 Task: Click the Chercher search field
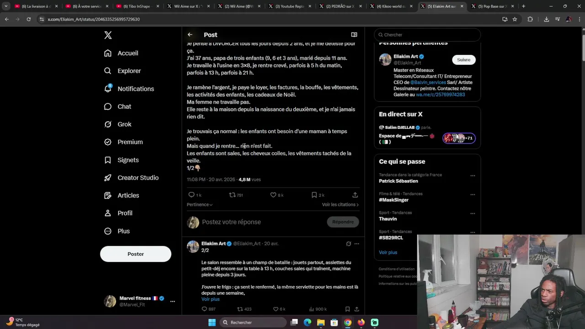(427, 35)
